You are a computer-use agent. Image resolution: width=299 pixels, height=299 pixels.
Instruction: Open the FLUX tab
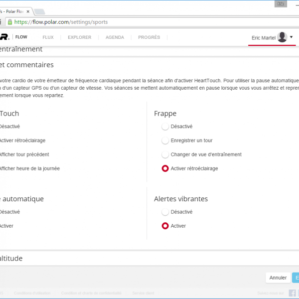pyautogui.click(x=48, y=37)
